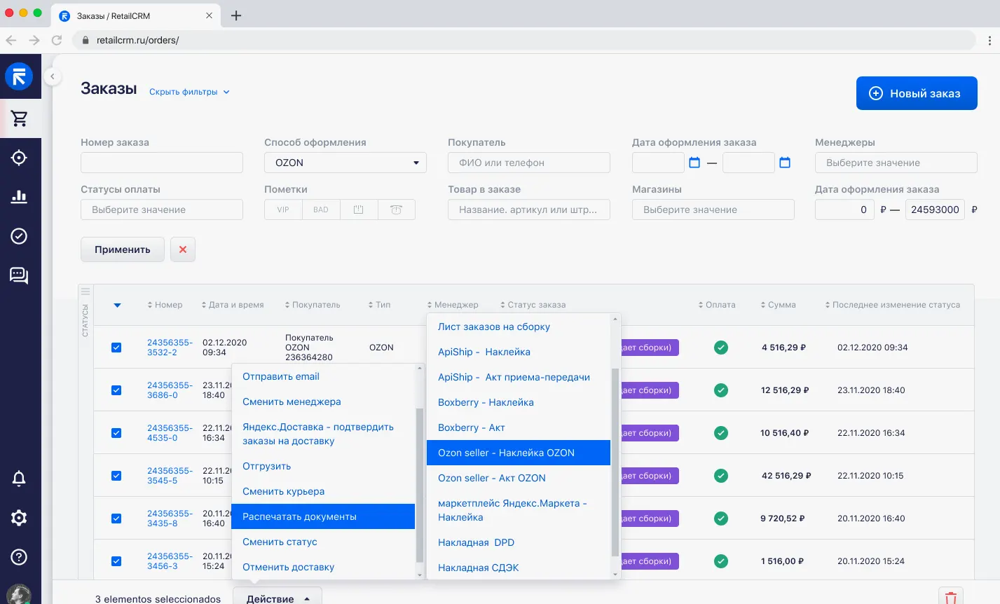1000x604 pixels.
Task: Uncheck order 24356355-3686-0 checkbox
Action: [116, 390]
